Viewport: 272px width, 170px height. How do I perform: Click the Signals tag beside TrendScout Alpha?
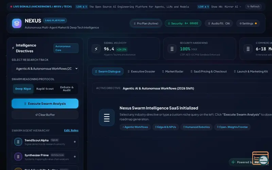coord(54,140)
